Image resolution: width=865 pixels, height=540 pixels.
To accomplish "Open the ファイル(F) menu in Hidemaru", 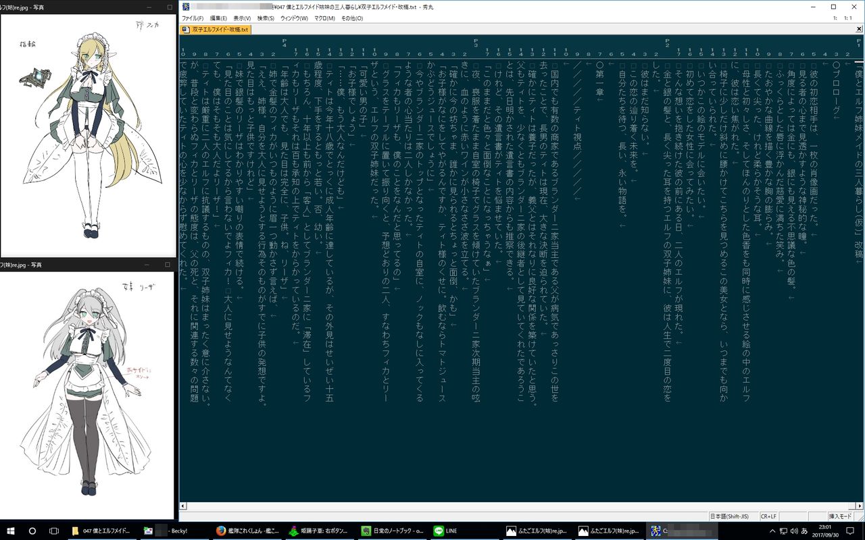I will click(193, 18).
